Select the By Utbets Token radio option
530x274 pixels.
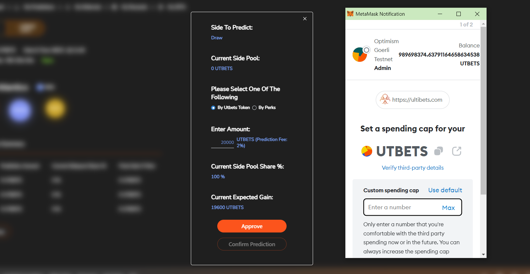pos(213,108)
